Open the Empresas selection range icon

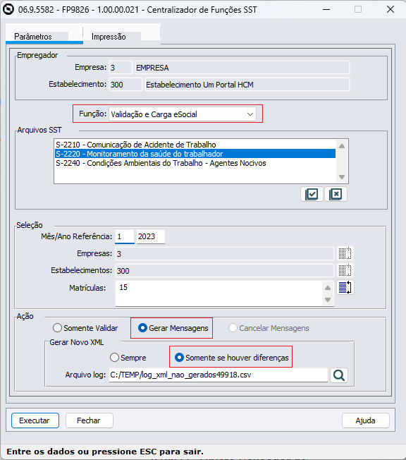(x=345, y=253)
